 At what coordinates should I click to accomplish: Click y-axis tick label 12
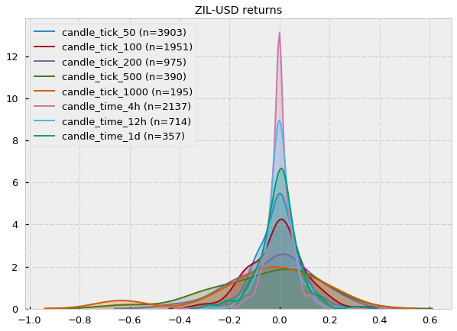coord(12,57)
